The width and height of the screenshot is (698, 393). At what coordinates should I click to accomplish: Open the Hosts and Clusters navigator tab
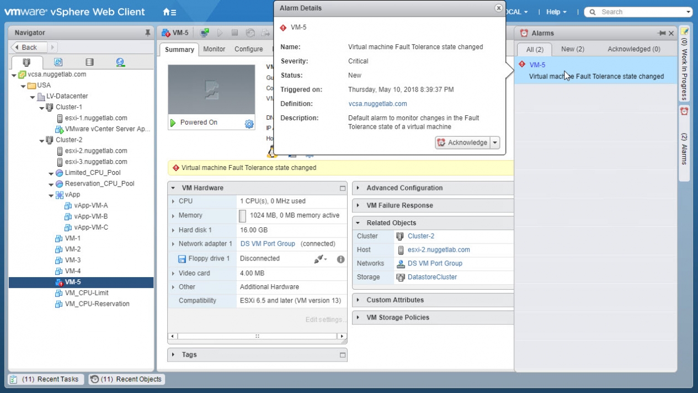pyautogui.click(x=26, y=62)
